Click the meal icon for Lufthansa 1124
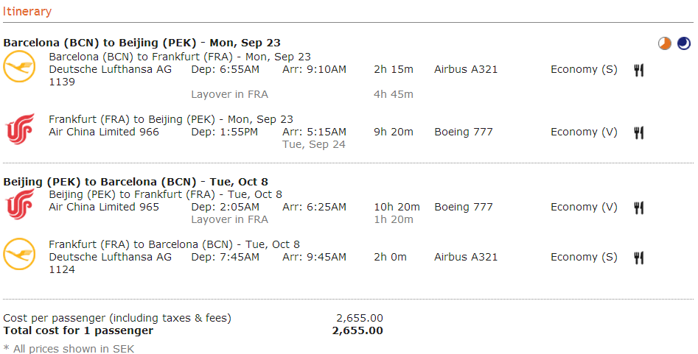 639,258
